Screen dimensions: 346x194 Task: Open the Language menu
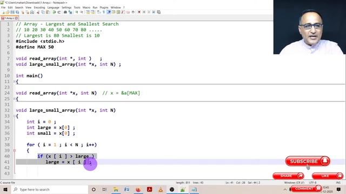53,8
